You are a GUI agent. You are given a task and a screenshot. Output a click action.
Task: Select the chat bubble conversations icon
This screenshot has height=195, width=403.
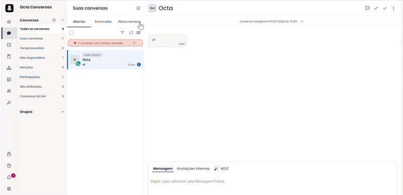click(9, 33)
